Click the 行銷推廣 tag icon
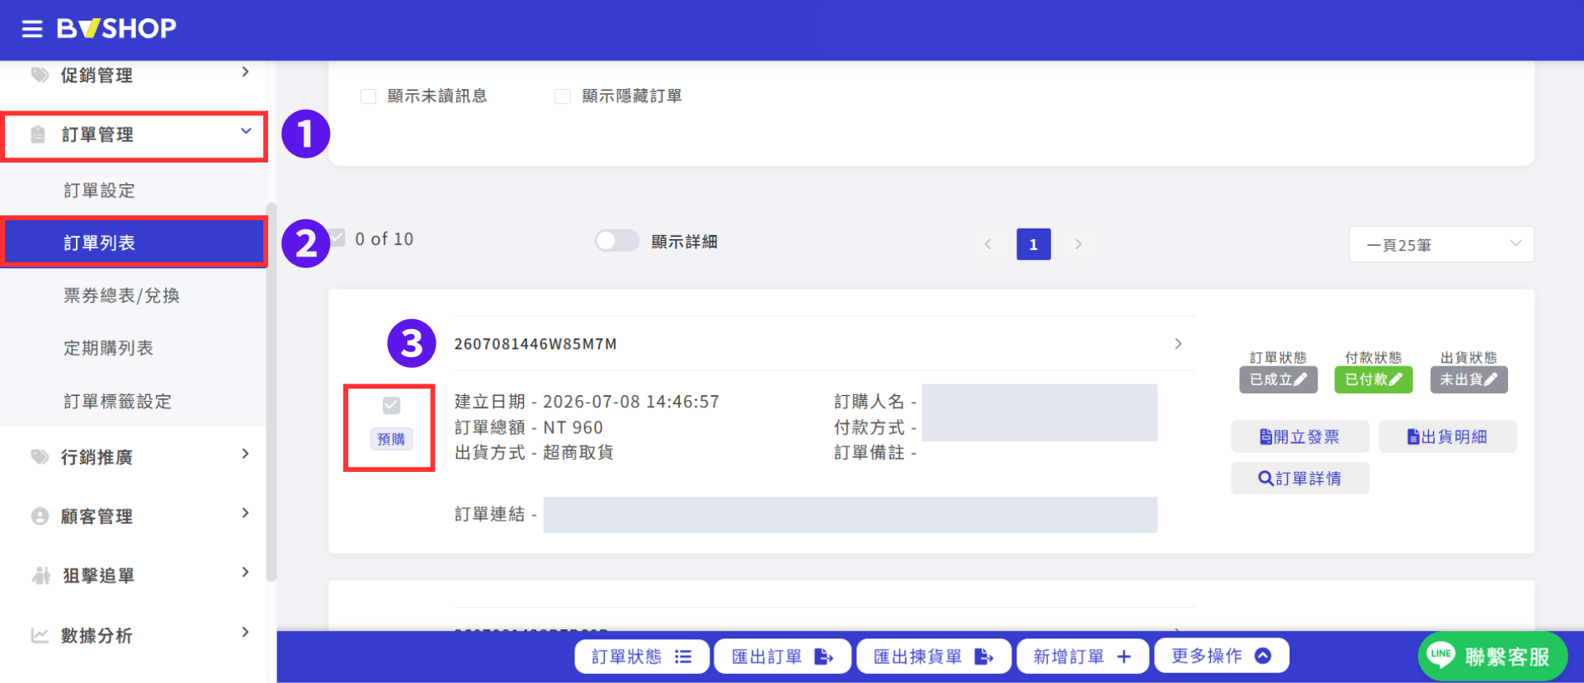This screenshot has height=683, width=1584. [x=40, y=457]
